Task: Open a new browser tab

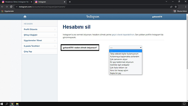Action: pos(70,2)
